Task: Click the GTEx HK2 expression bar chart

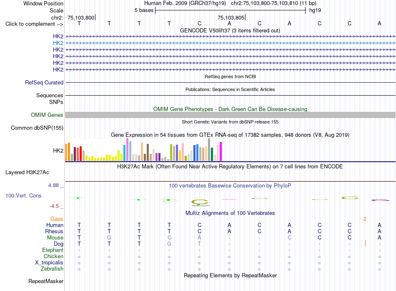Action: click(x=143, y=150)
